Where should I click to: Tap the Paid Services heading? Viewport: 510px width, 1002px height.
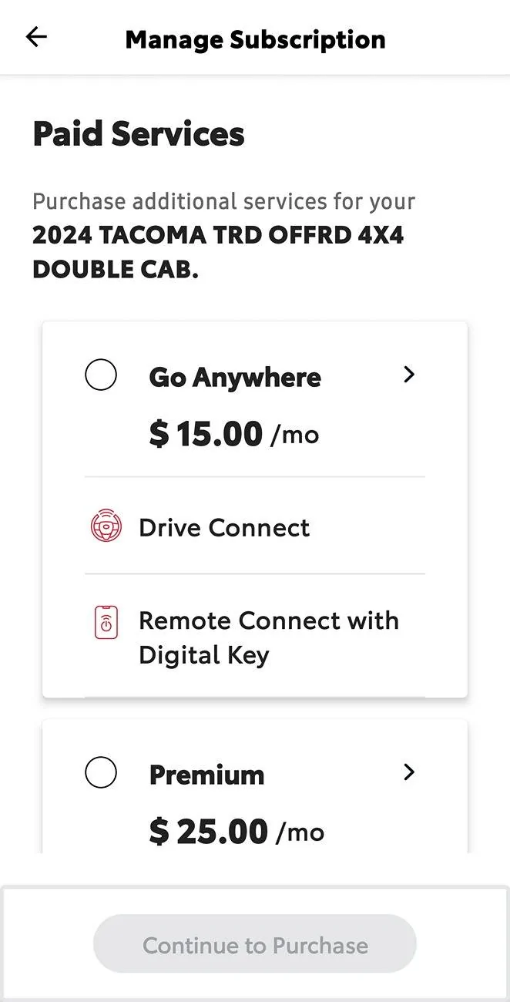tap(139, 134)
